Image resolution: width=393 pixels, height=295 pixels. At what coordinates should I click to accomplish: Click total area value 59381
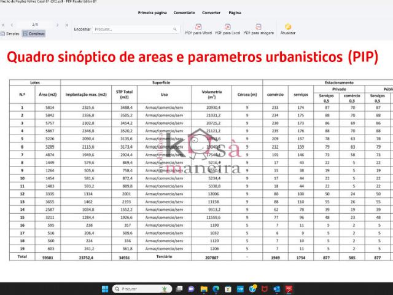click(48, 258)
